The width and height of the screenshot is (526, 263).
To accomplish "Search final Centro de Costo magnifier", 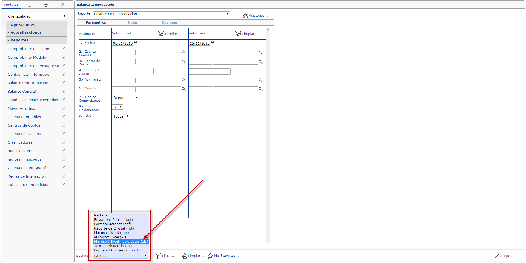I will [261, 62].
